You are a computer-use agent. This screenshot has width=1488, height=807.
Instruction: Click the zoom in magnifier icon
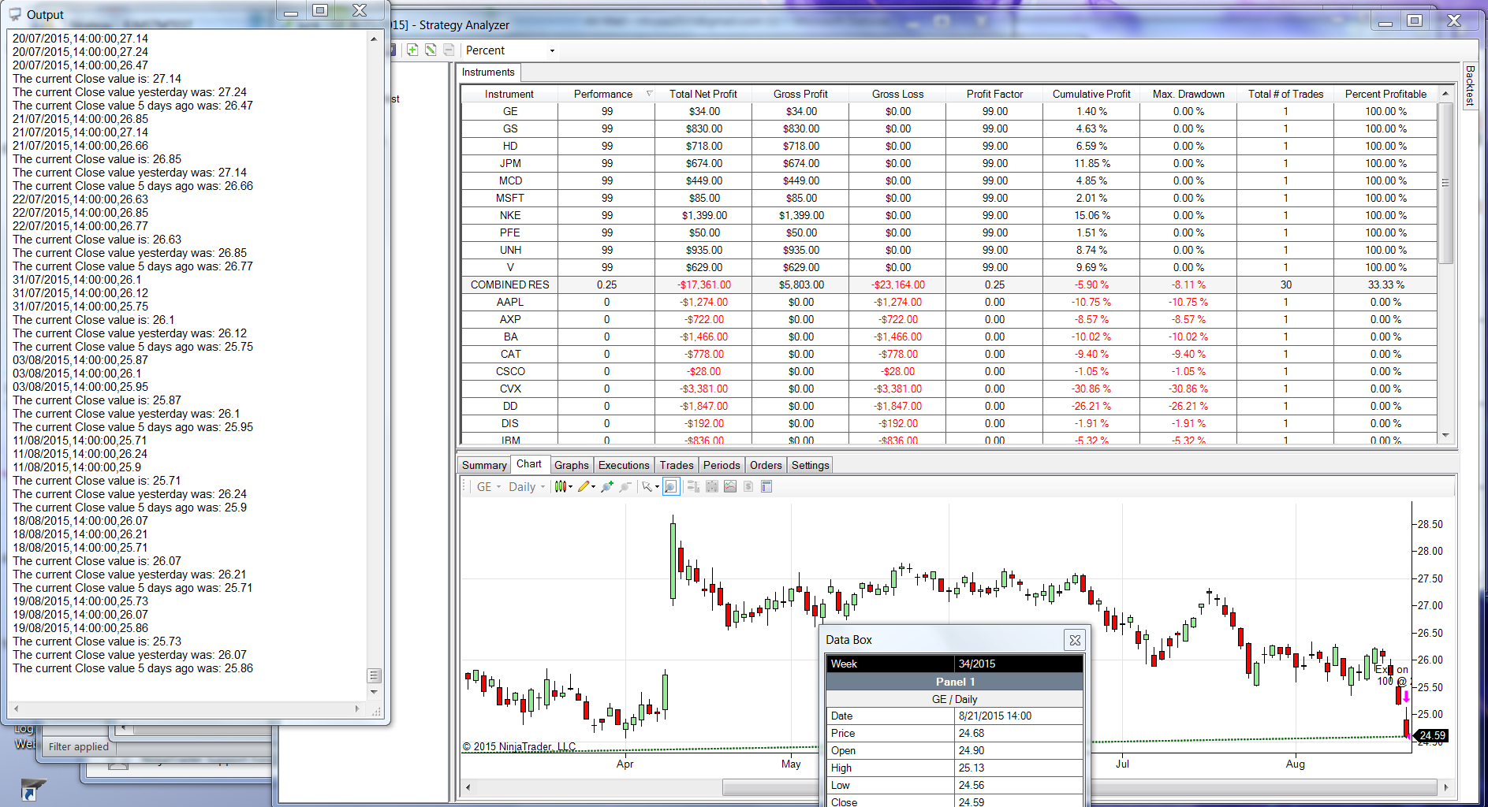[607, 487]
